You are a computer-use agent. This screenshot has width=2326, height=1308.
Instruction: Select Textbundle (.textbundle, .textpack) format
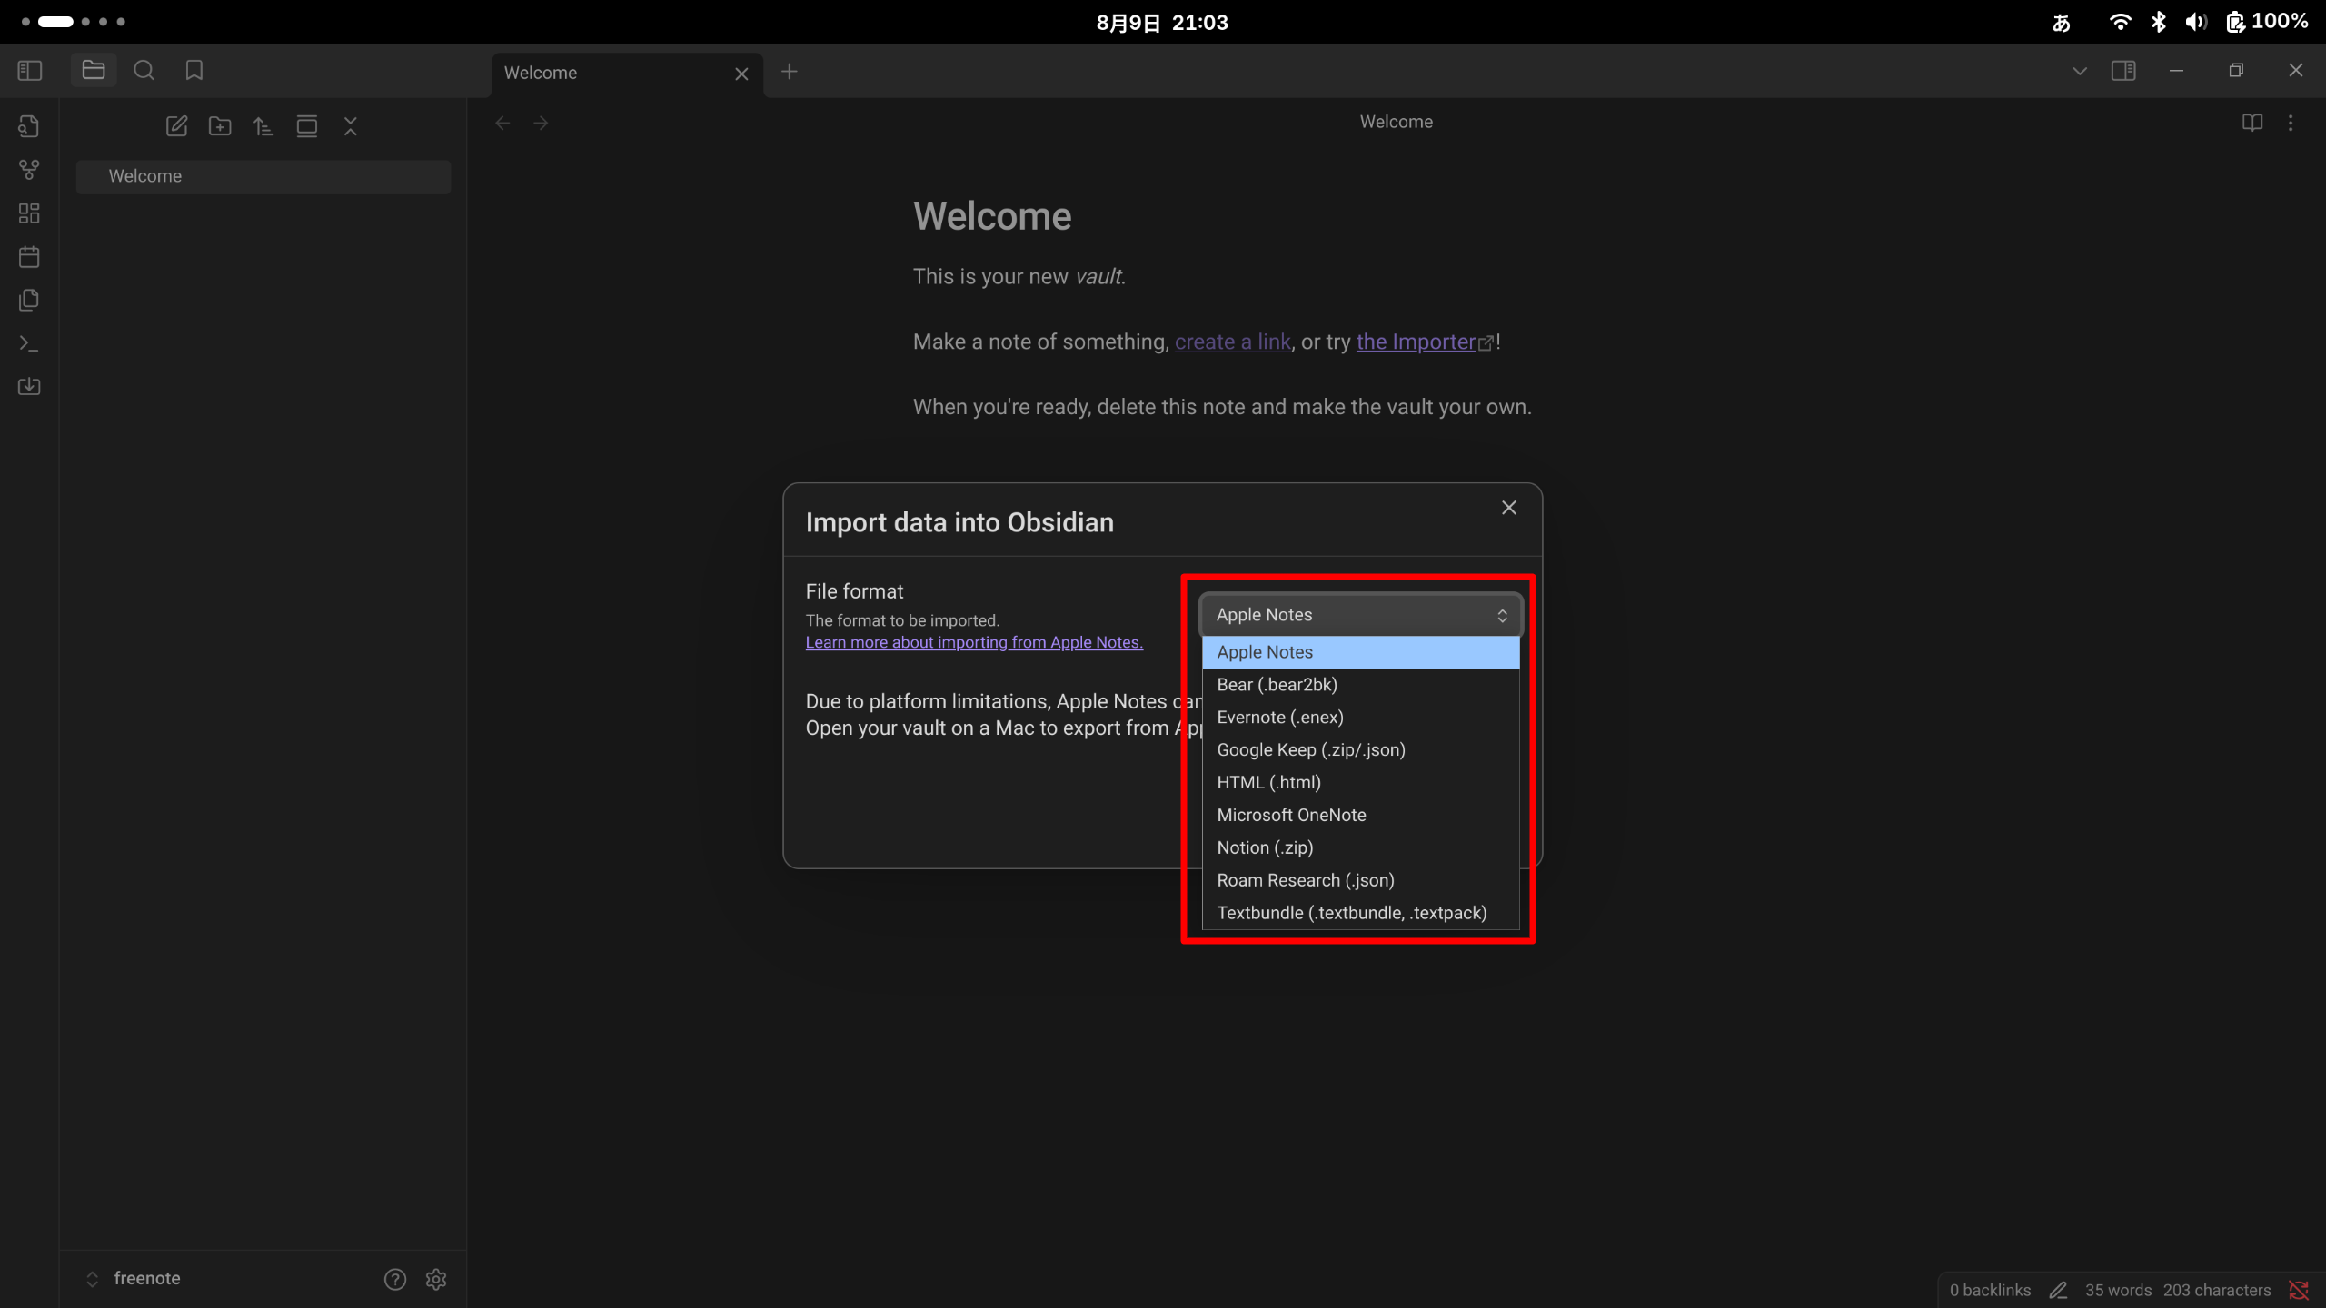coord(1360,914)
